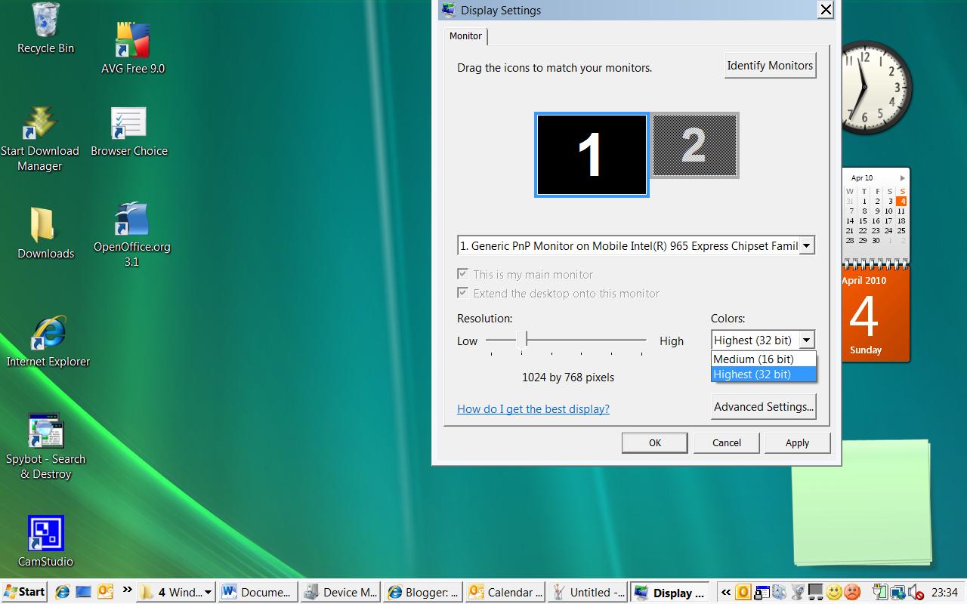Viewport: 967px width, 604px height.
Task: Launch Spybot - Search & Destroy
Action: pos(47,430)
